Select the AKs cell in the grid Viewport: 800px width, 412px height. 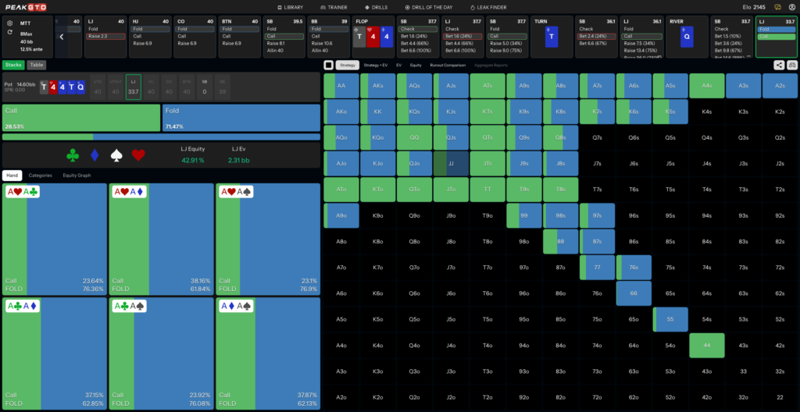[x=377, y=86]
